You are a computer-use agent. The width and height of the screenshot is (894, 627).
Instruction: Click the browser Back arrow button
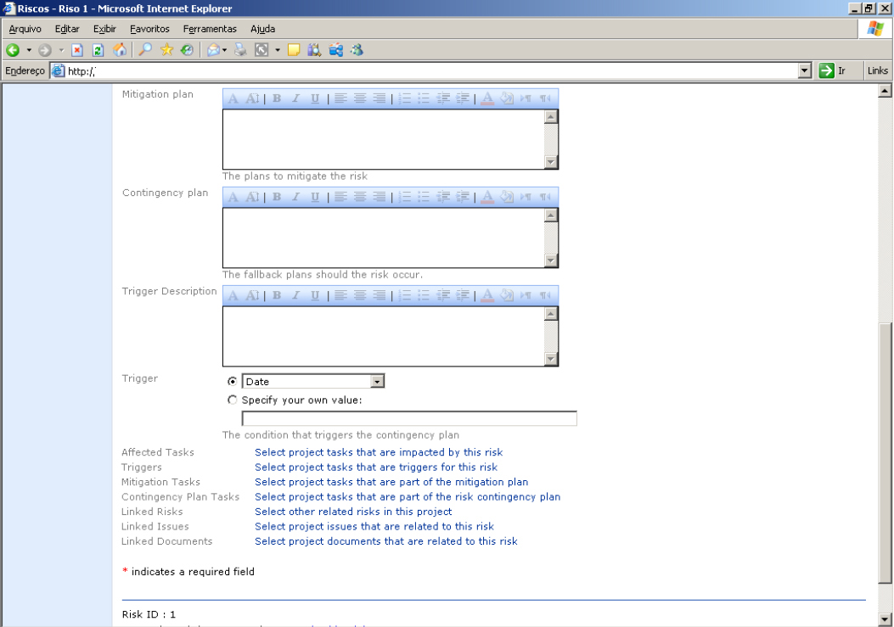coord(13,50)
